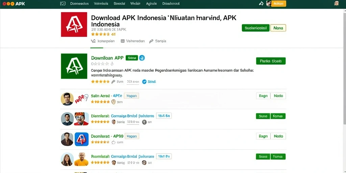This screenshot has height=173, width=346.
Task: Click Napan tag in Salin Aered row
Action: pos(131,96)
